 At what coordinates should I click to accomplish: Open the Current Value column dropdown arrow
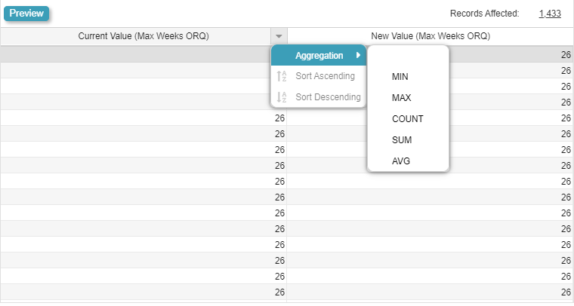(x=279, y=36)
